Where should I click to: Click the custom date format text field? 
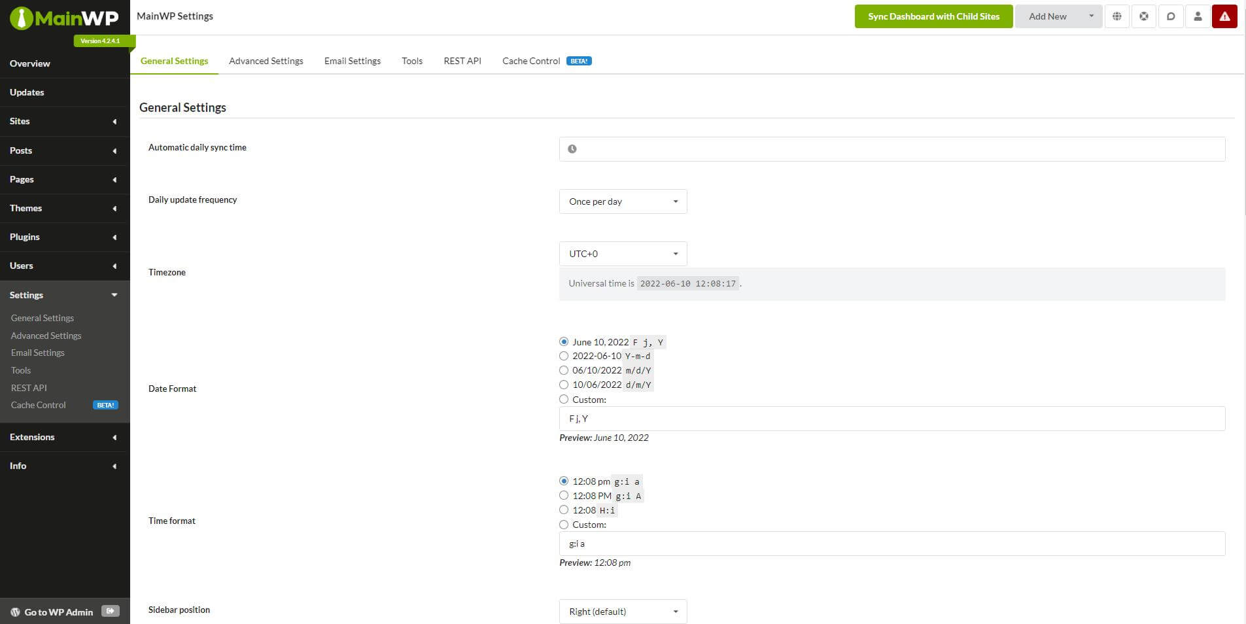click(892, 419)
